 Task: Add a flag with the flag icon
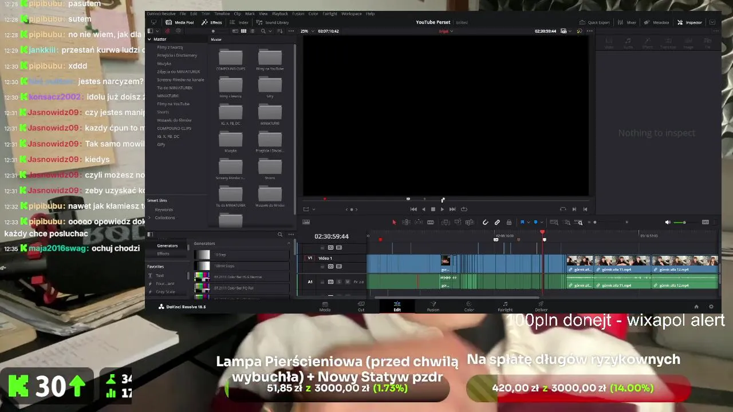pyautogui.click(x=522, y=222)
